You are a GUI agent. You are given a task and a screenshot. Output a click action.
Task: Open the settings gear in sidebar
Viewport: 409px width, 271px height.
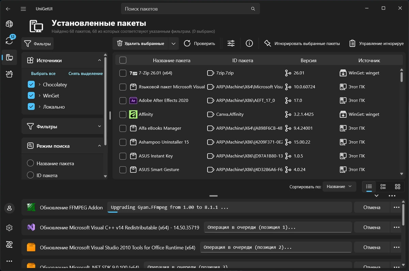click(x=9, y=228)
